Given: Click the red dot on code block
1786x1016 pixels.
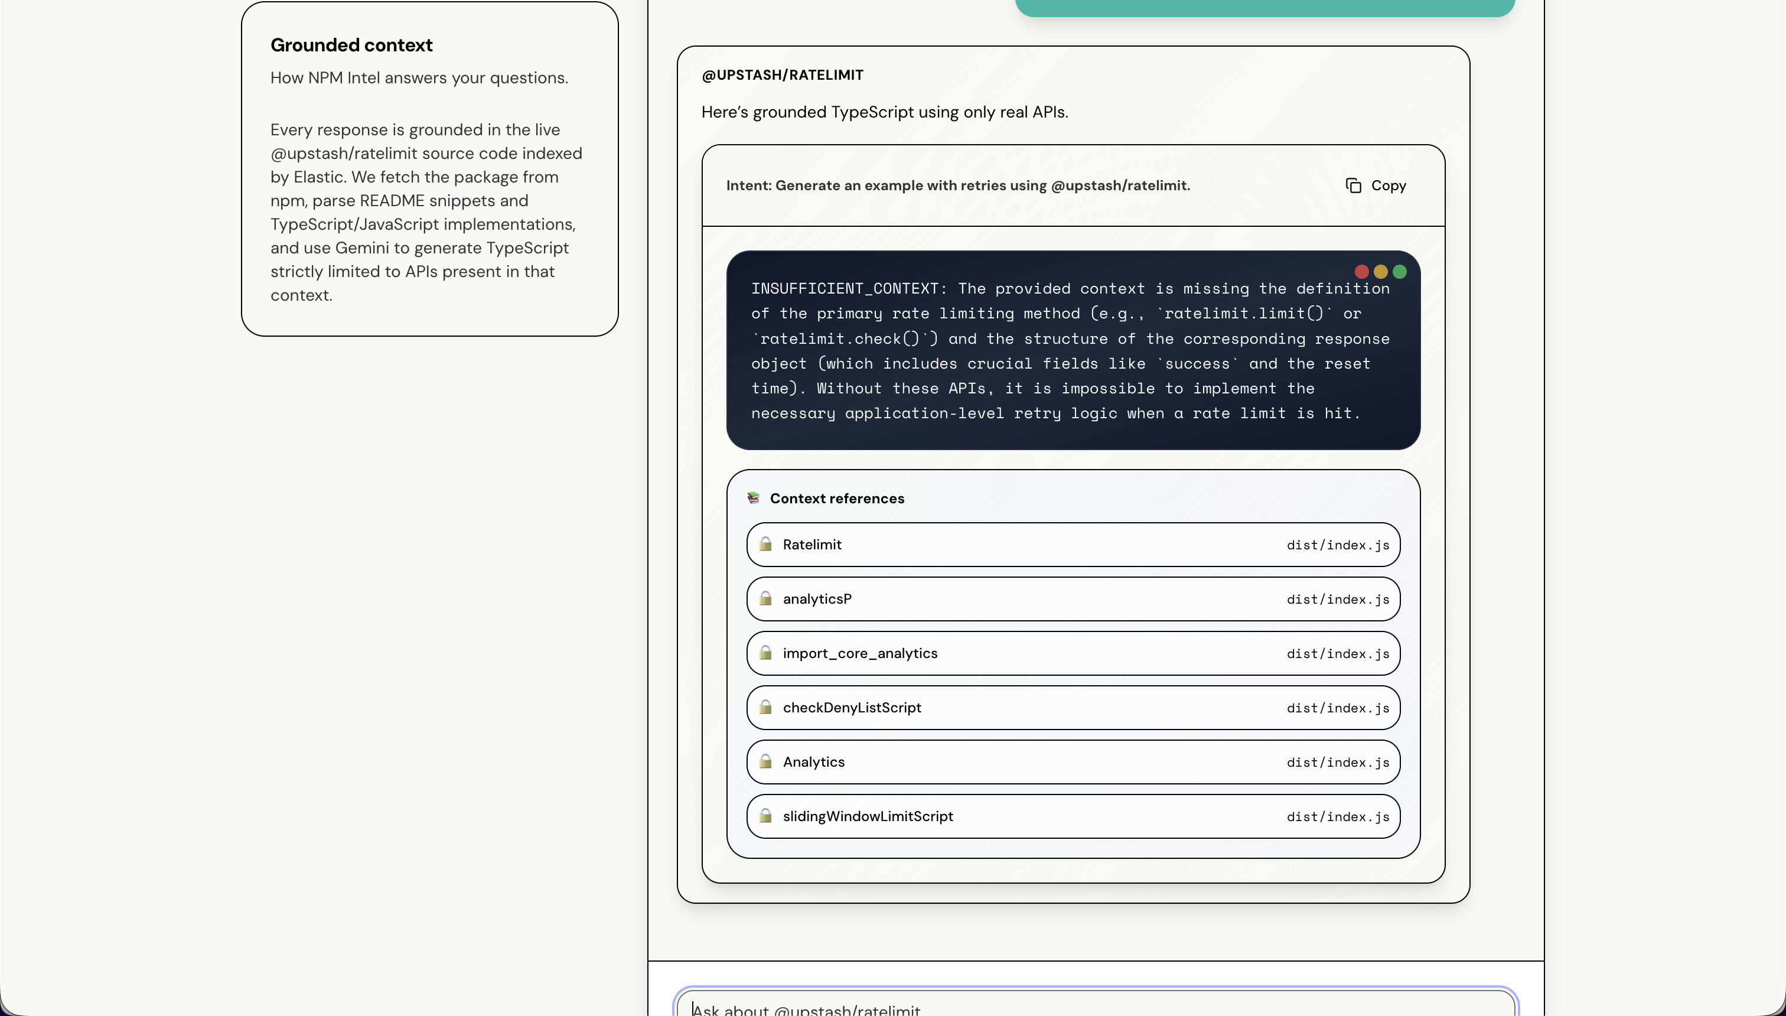Looking at the screenshot, I should [1361, 272].
